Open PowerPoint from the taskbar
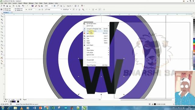This screenshot has width=195, height=110. 41,108
